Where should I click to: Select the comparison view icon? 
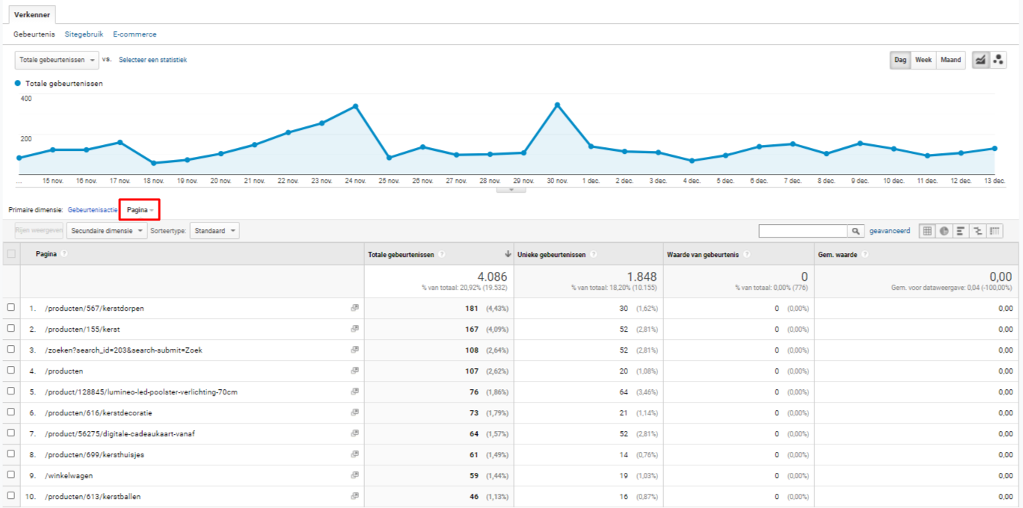point(977,232)
